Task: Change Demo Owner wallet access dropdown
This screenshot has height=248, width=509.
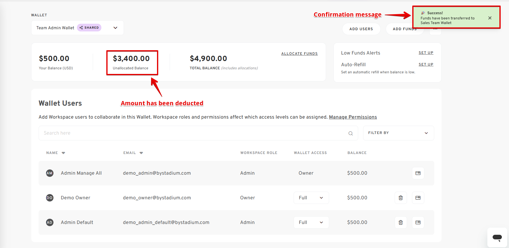Action: 311,198
